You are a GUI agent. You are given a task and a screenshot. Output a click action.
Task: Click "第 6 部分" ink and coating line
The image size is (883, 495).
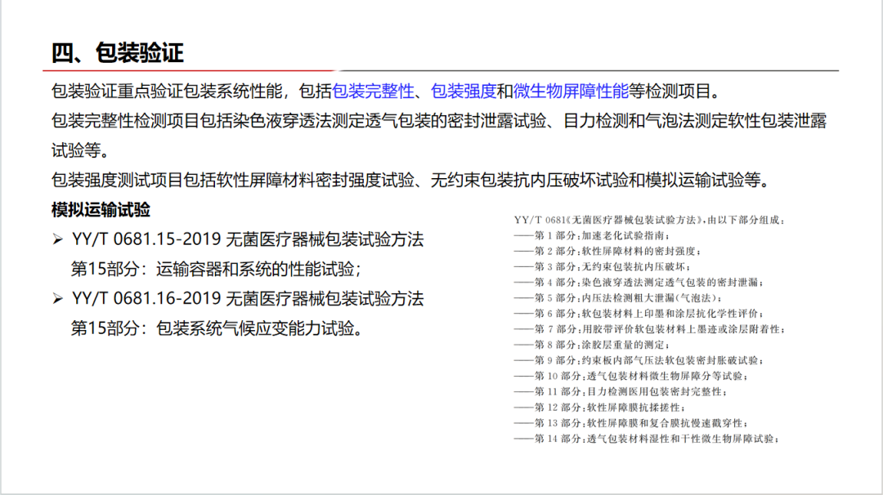point(639,314)
